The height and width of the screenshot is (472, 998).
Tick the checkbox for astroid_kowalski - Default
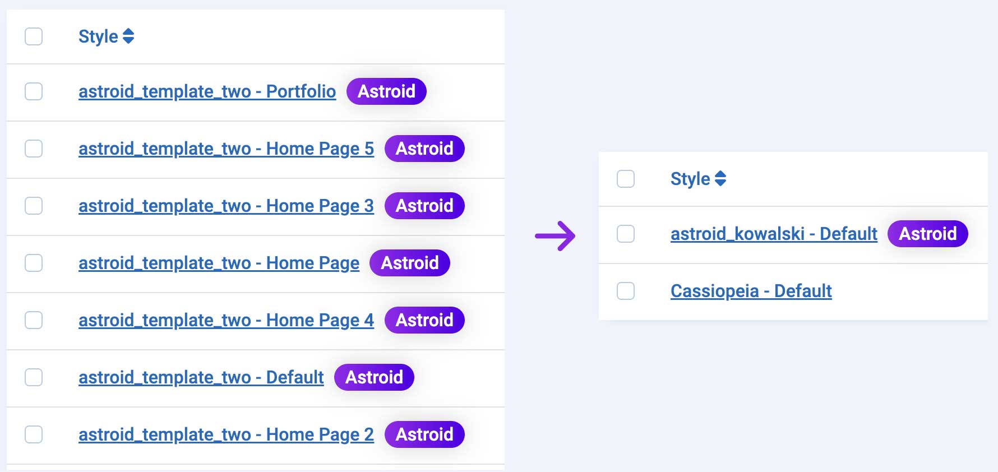[626, 234]
